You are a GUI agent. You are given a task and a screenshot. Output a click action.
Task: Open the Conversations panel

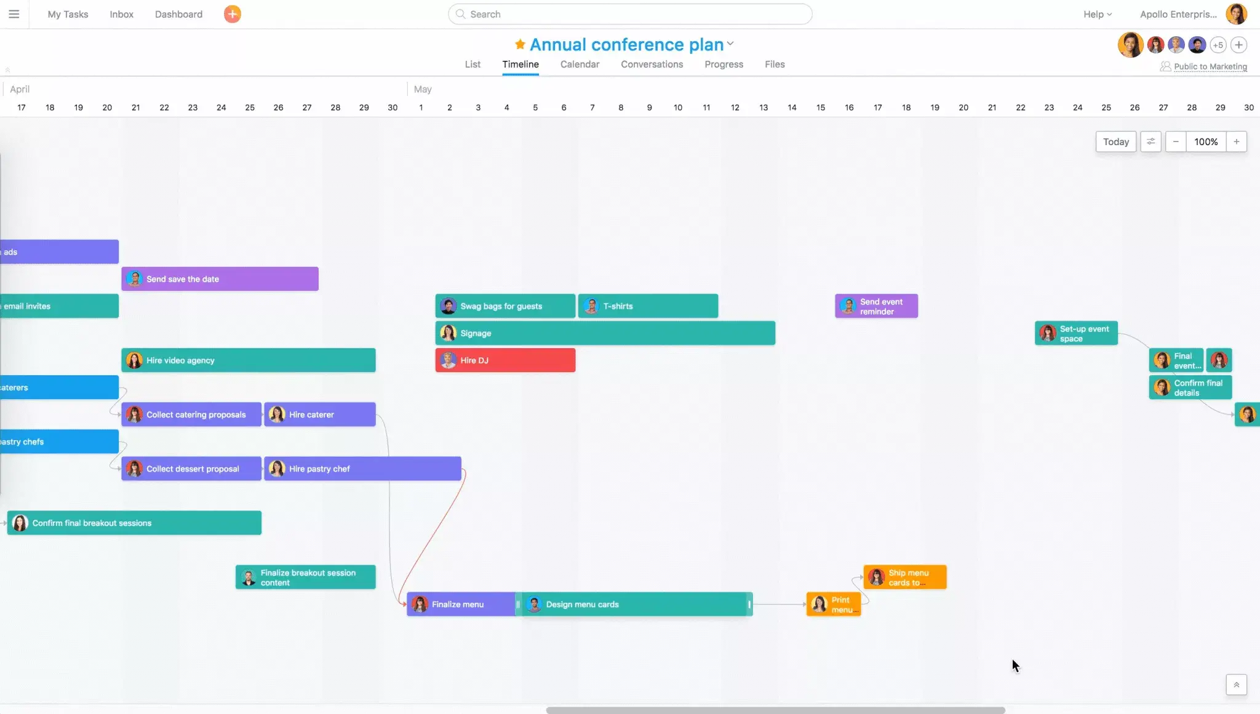pyautogui.click(x=652, y=64)
